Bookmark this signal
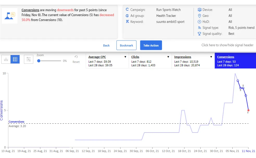Screen dimensions: 256x158 pyautogui.click(x=126, y=45)
